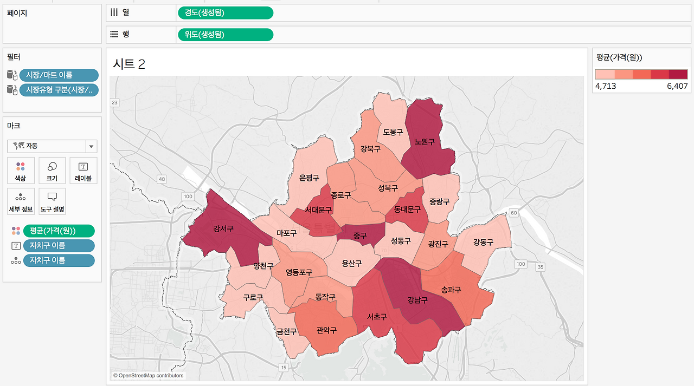Click detail icon beside second 자치구 이름 pill

16,260
